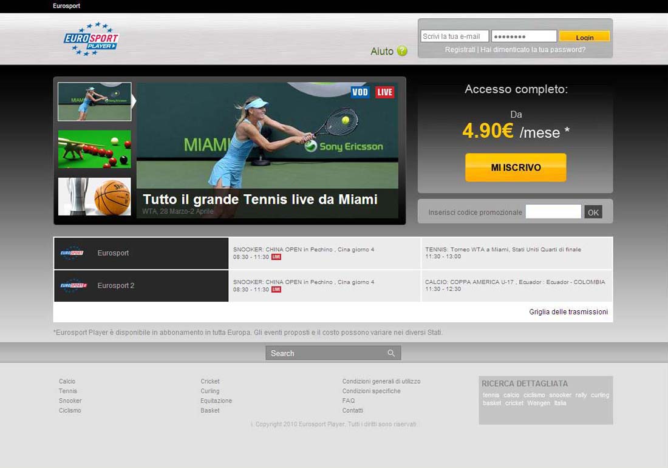Select the tennis thumbnail

coord(95,102)
